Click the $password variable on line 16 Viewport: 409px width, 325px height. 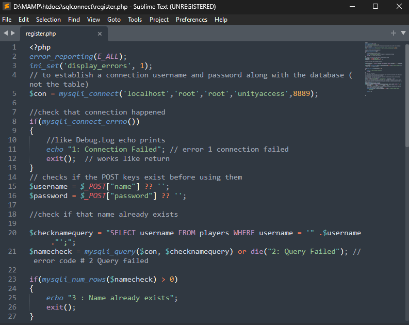point(48,196)
